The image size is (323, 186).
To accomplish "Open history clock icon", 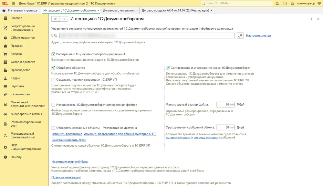I will (285, 3).
